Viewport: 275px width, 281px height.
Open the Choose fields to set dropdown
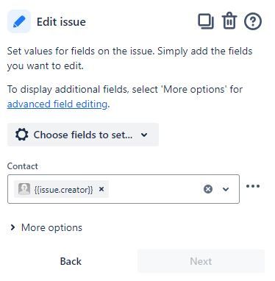[x=83, y=135]
